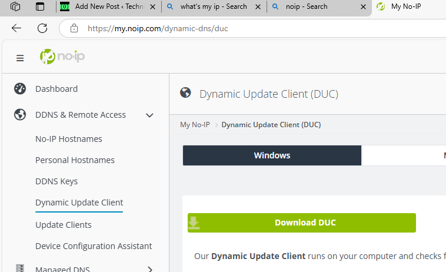Switch to the what's my ip Search tab
Screen dimensions: 446x272
point(214,6)
